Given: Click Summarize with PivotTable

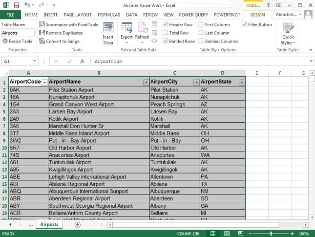Looking at the screenshot, I should pos(69,24).
